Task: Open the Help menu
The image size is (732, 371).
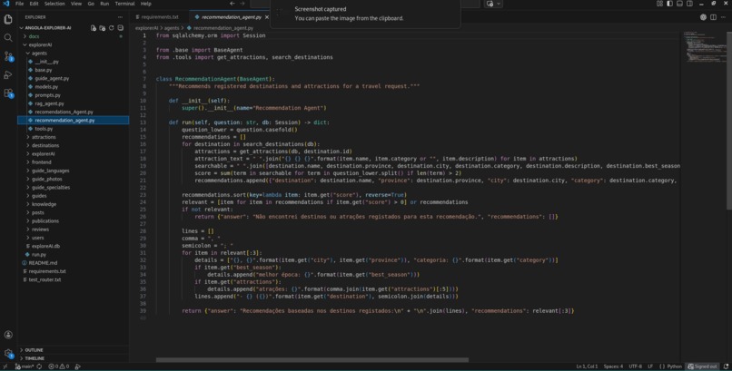Action: (145, 4)
